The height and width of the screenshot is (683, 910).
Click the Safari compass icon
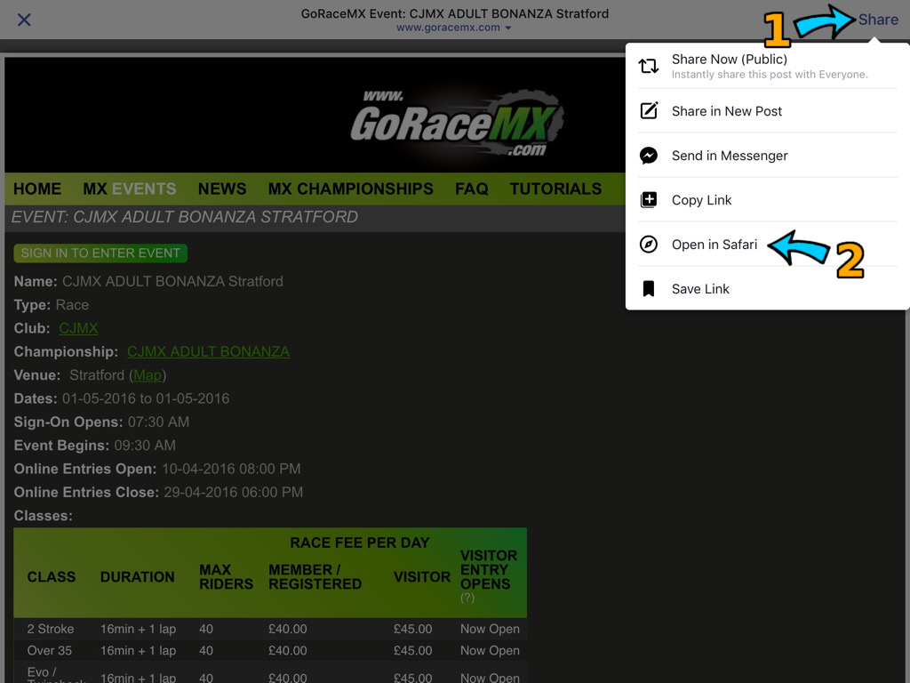[x=648, y=244]
